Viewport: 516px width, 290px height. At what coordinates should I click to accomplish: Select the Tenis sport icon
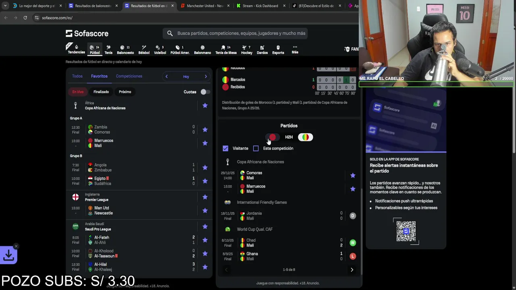point(108,50)
